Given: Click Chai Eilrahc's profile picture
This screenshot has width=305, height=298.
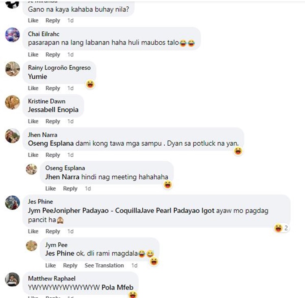Looking at the screenshot, I should tap(12, 35).
